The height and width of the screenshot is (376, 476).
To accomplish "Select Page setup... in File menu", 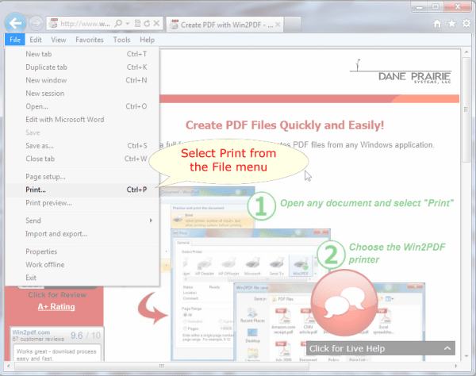I will pyautogui.click(x=45, y=177).
